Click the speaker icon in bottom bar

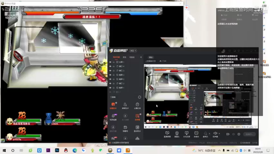coord(215,133)
